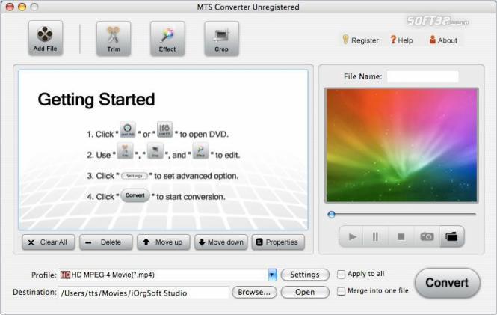
Task: Click the video preview image
Action: click(401, 145)
